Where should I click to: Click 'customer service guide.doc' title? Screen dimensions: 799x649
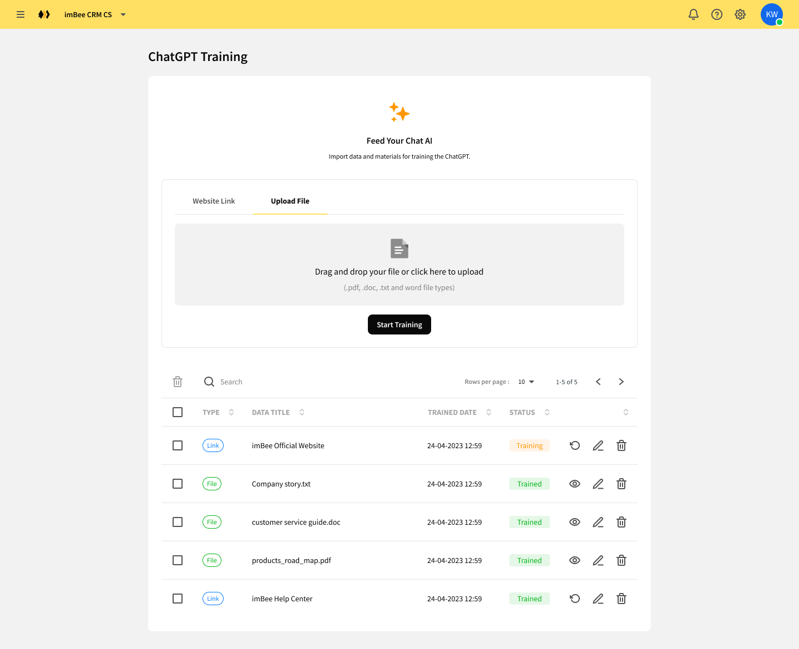(x=296, y=522)
